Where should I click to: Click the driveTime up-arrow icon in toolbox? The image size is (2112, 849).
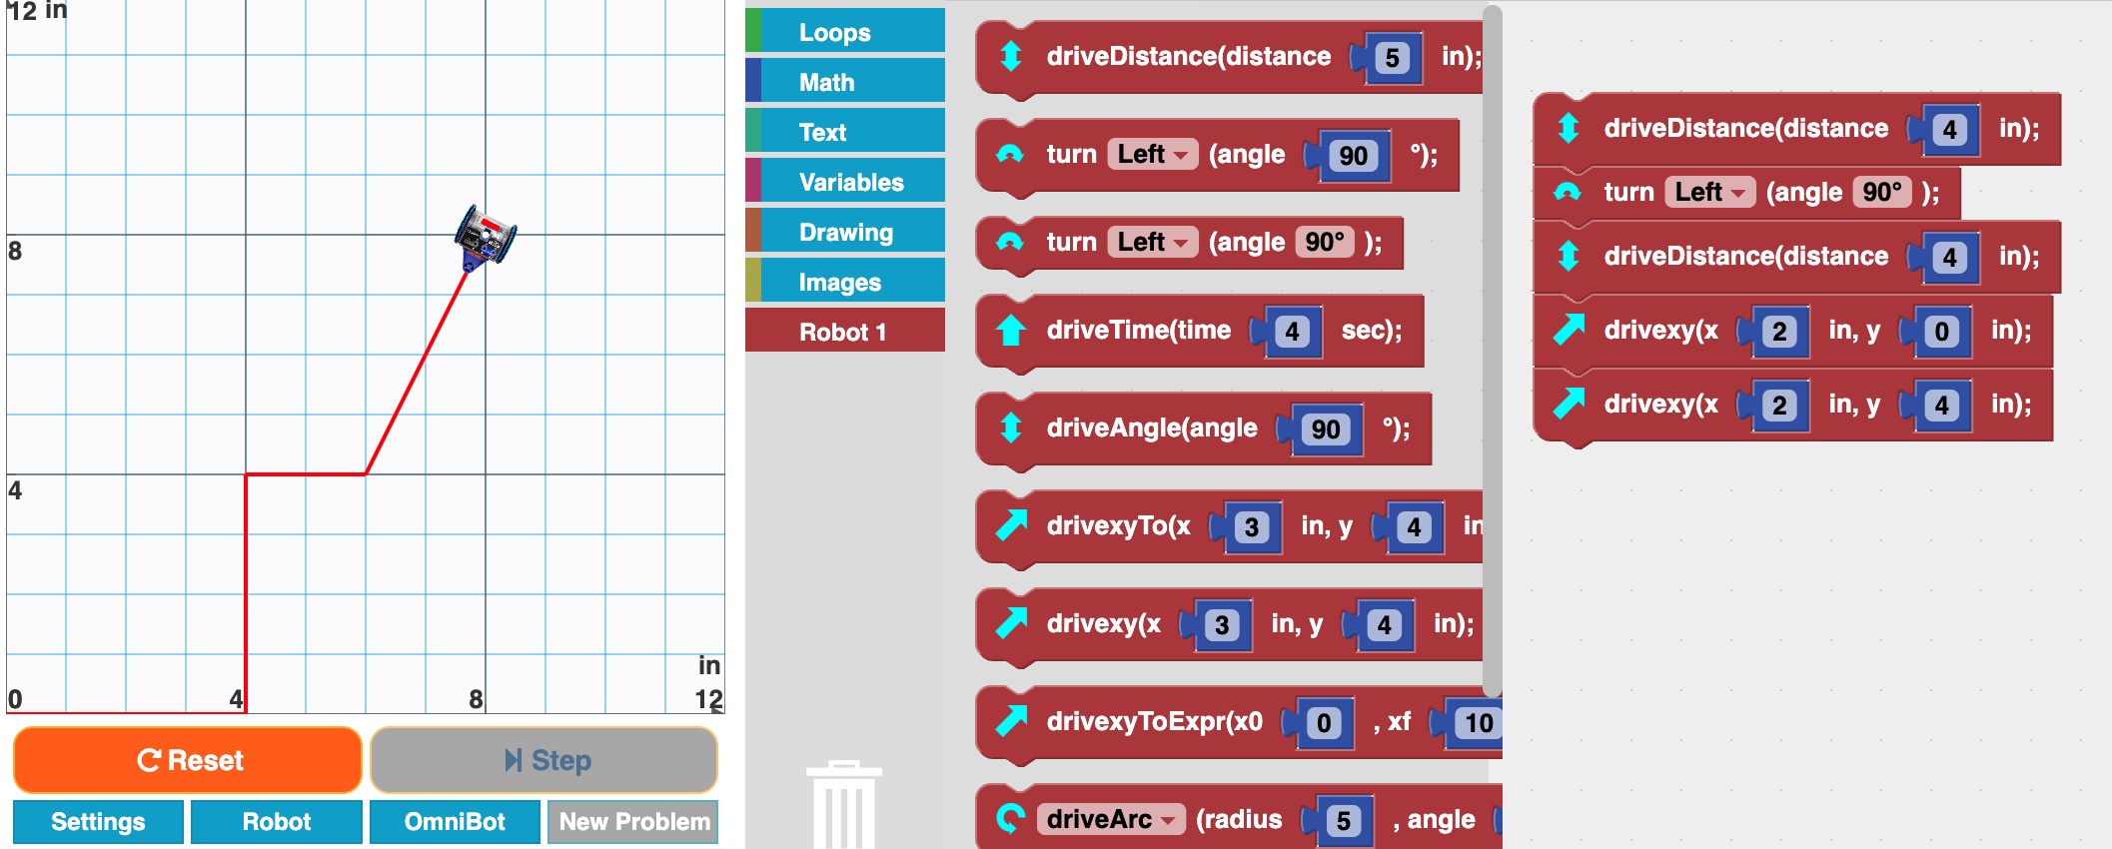[x=1011, y=331]
